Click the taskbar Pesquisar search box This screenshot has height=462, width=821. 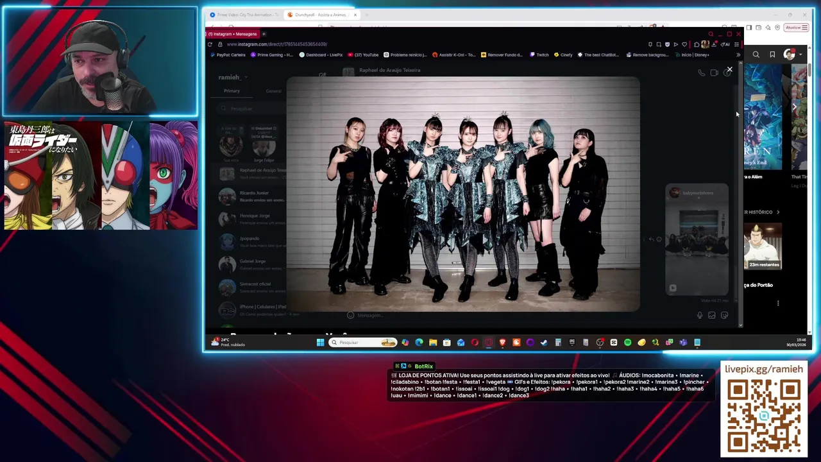(362, 343)
